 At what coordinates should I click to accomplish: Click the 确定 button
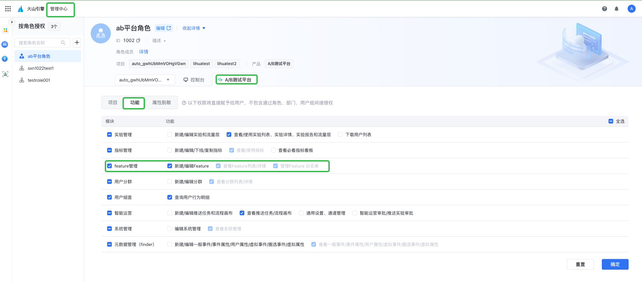615,264
